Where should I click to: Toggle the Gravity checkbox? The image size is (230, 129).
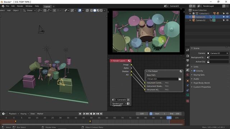pos(194,71)
